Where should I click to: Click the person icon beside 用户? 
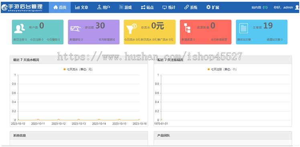[x=99, y=7]
